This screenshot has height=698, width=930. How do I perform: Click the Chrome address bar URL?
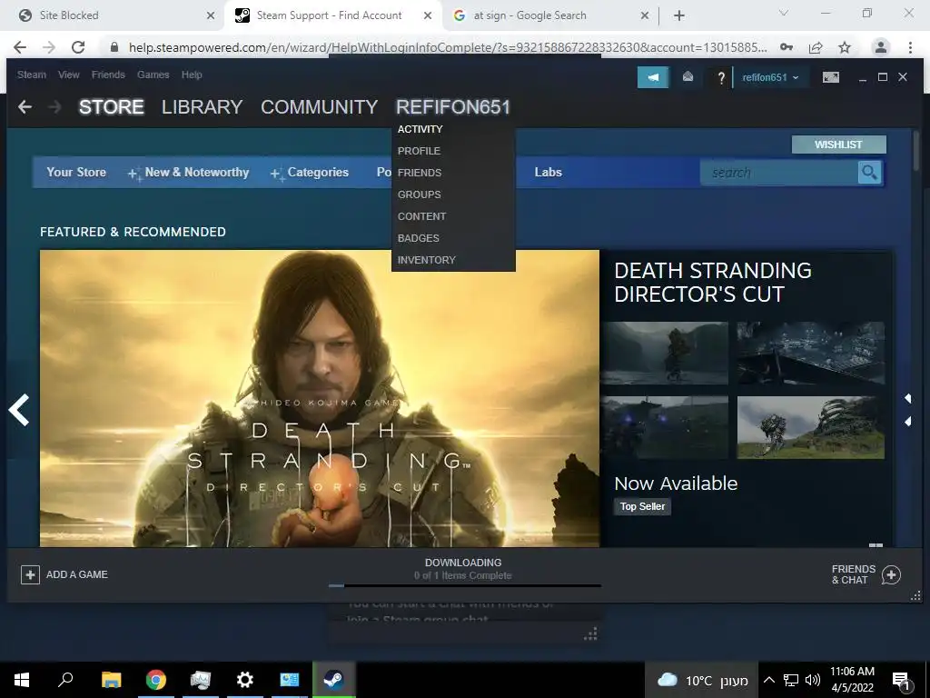click(447, 47)
